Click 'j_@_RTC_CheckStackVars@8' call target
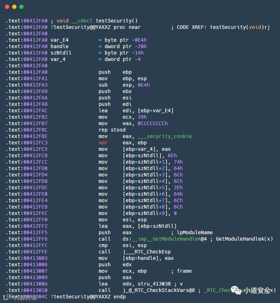This screenshot has height=303, width=280. click(x=159, y=290)
